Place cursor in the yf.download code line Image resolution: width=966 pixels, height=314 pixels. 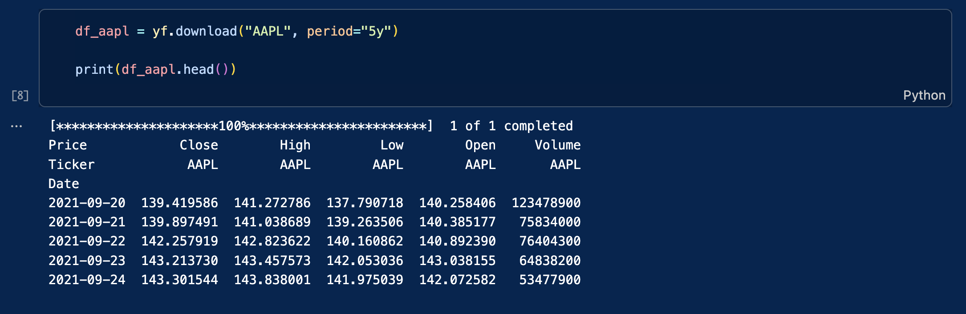pyautogui.click(x=237, y=31)
